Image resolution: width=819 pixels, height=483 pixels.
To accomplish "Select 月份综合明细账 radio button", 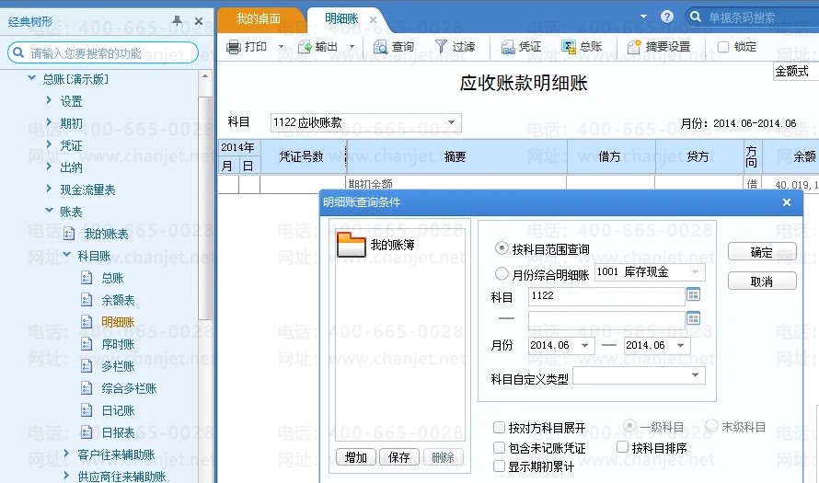I will (x=502, y=273).
